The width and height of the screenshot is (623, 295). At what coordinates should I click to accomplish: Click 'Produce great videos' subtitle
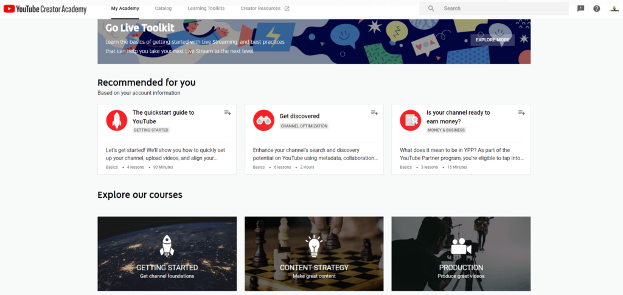point(461,276)
